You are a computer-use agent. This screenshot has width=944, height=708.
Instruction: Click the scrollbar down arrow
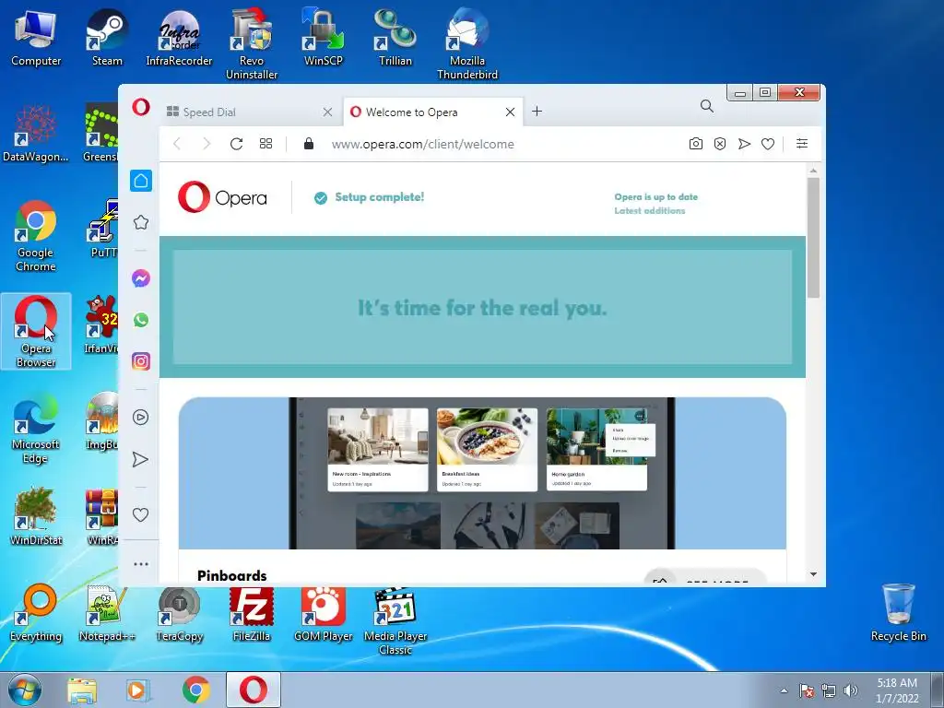point(813,574)
